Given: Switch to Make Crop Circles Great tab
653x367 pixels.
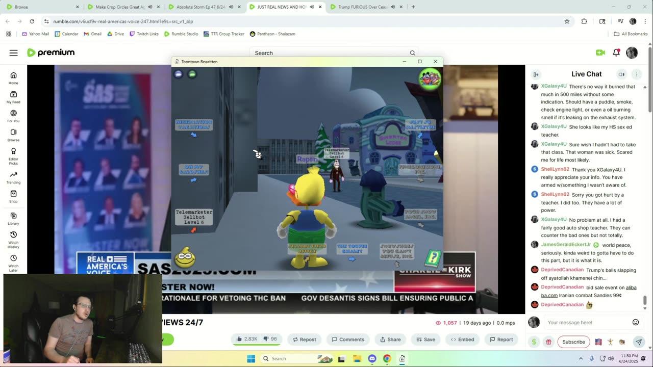Looking at the screenshot, I should pos(124,7).
